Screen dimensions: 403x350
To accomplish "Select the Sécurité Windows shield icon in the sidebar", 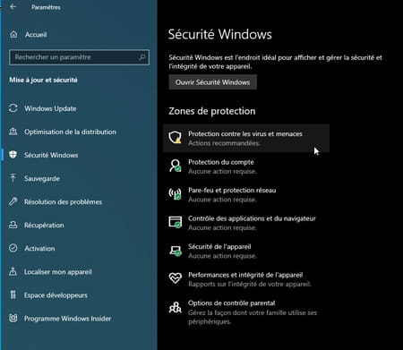I will pos(13,155).
